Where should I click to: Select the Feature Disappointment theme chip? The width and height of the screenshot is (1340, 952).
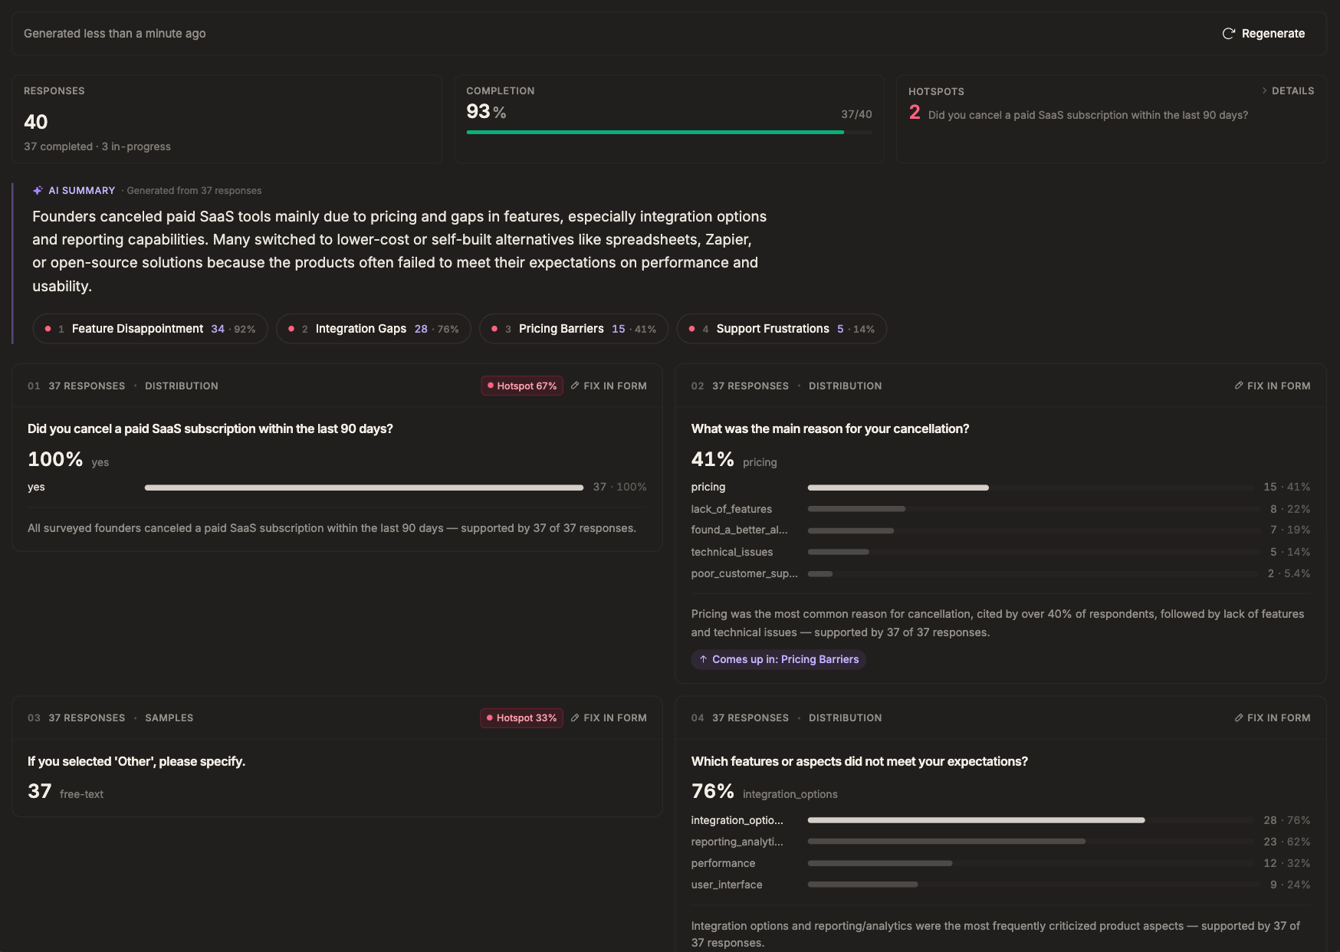150,329
